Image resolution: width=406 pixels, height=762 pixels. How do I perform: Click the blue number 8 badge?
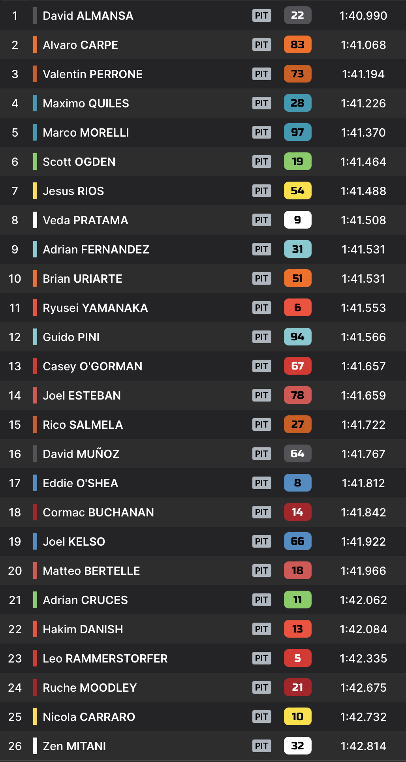tap(297, 483)
